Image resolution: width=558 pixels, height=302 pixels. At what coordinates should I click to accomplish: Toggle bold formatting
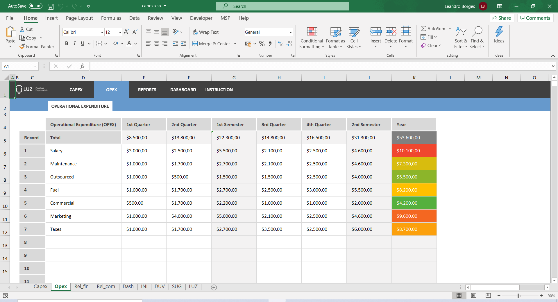(66, 43)
